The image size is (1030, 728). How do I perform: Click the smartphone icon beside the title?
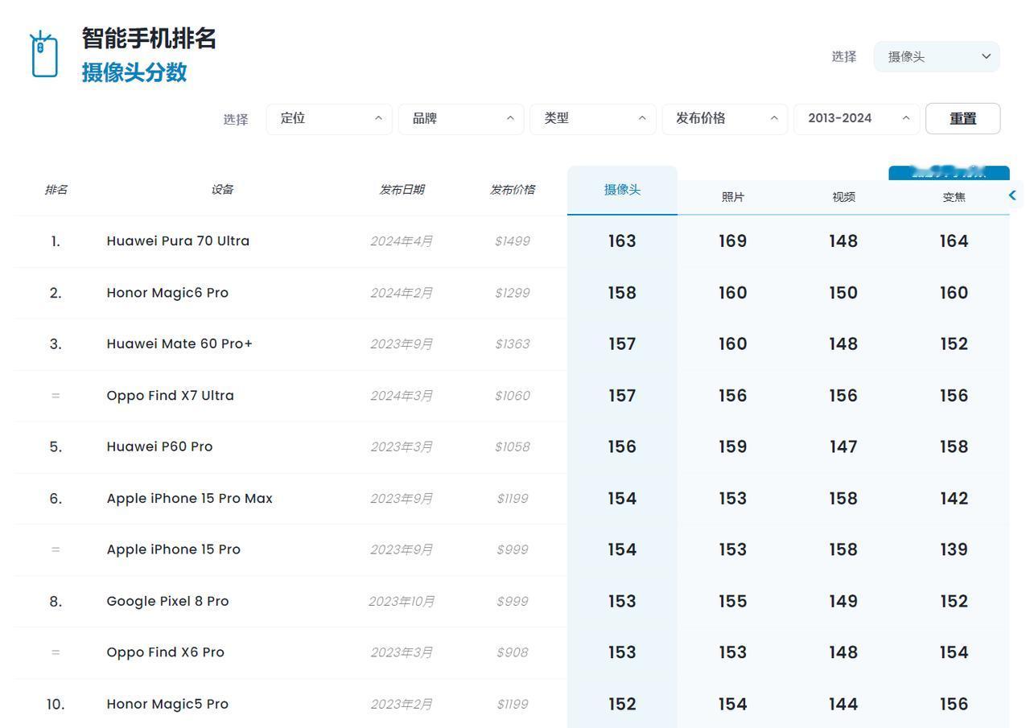click(43, 54)
